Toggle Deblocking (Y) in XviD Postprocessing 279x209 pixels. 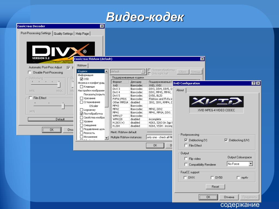(x=186, y=140)
